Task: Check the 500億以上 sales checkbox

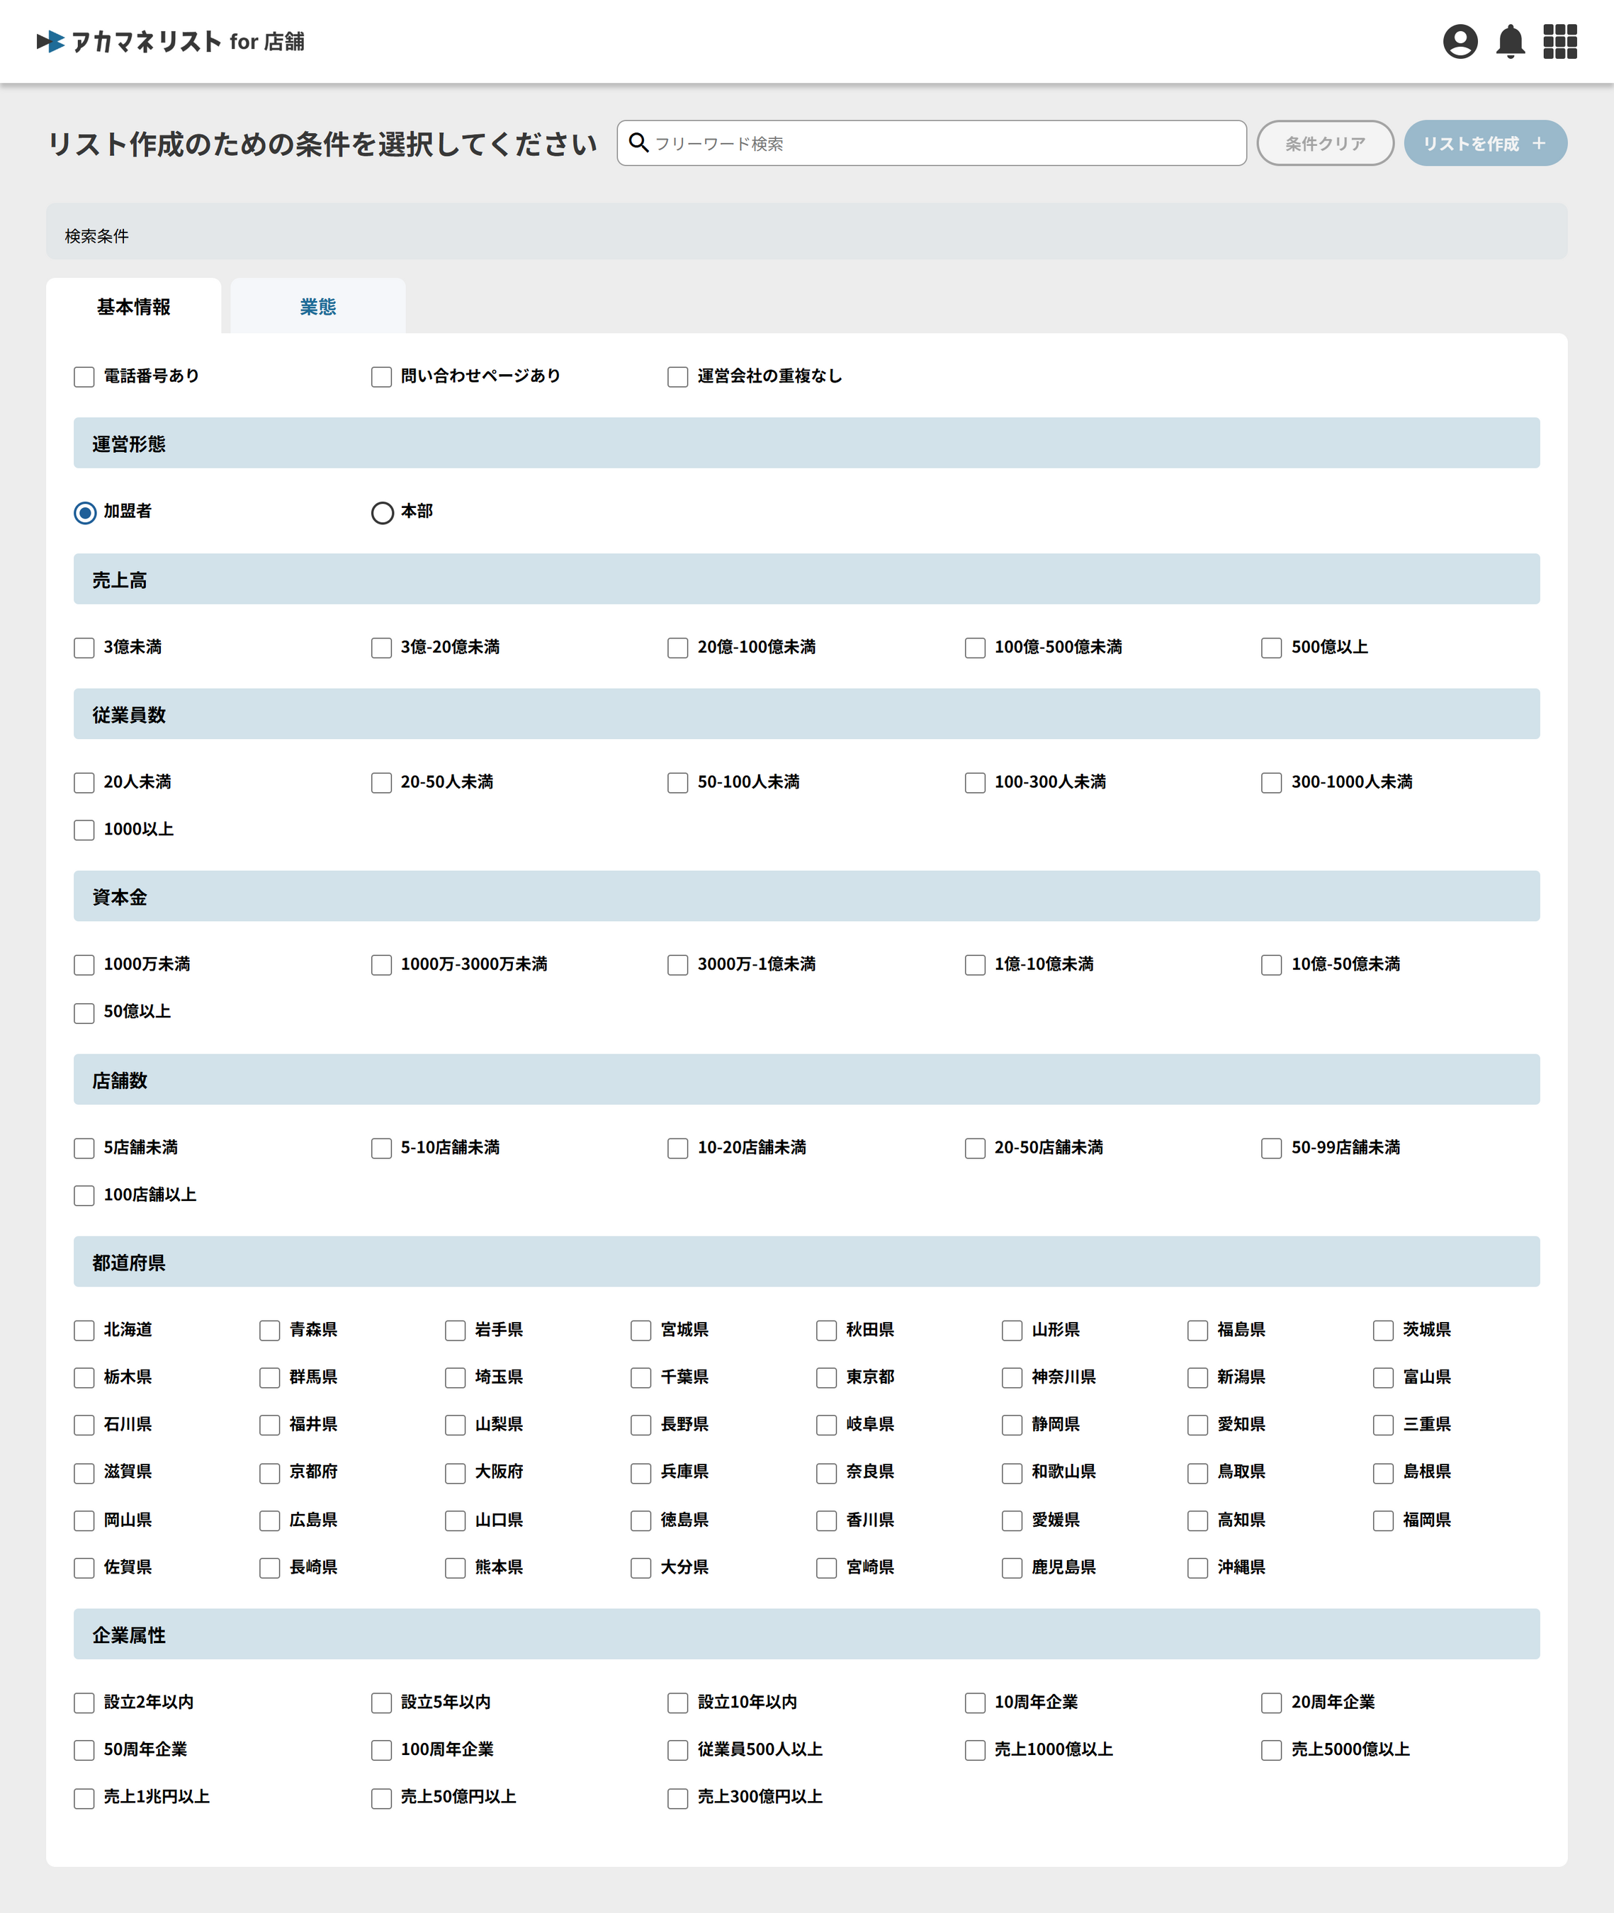Action: [x=1271, y=648]
